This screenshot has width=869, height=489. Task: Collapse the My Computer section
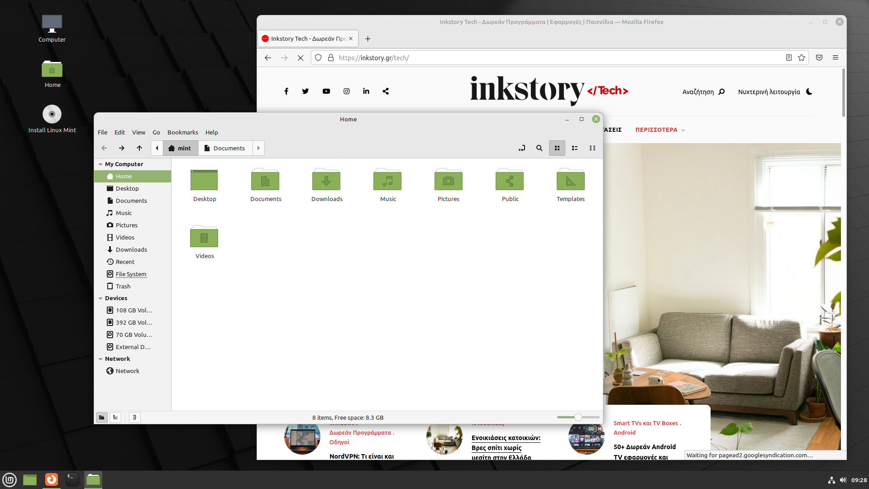pyautogui.click(x=100, y=164)
